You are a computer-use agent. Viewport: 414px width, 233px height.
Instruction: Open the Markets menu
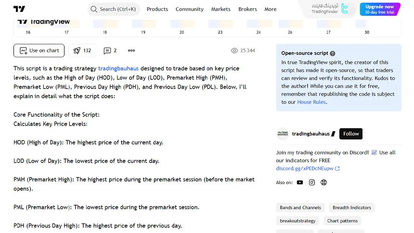click(x=221, y=9)
